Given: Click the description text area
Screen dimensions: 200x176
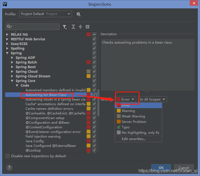Looking at the screenshot, I should point(148,65).
